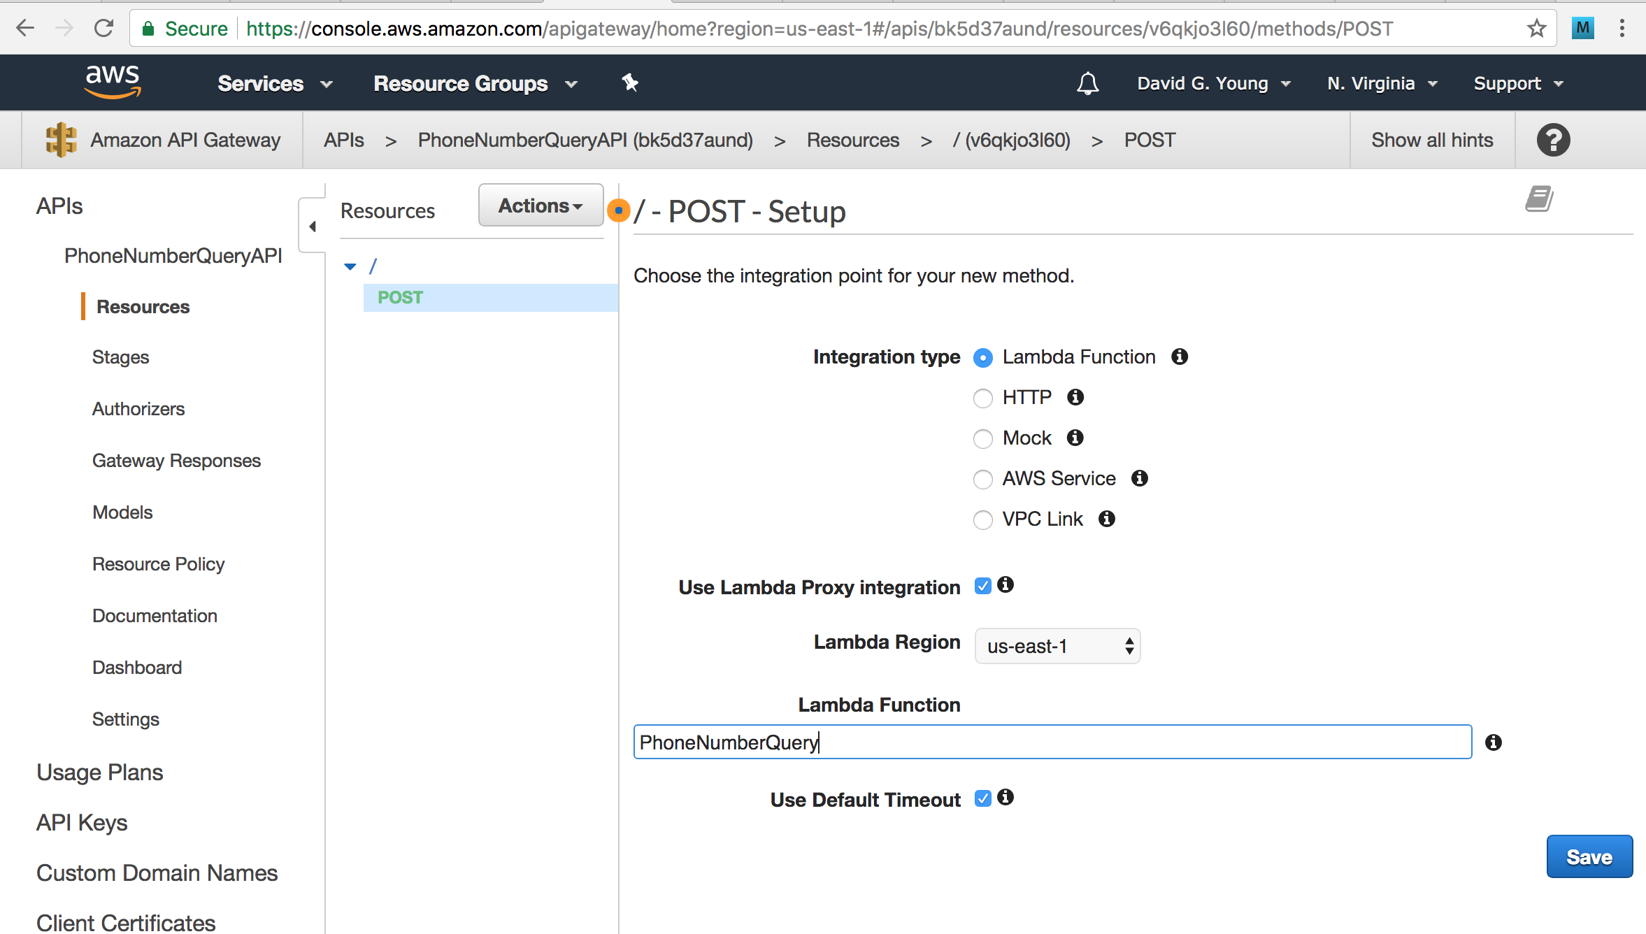Open Resource Policy in the sidebar
The height and width of the screenshot is (934, 1646).
[x=158, y=564]
